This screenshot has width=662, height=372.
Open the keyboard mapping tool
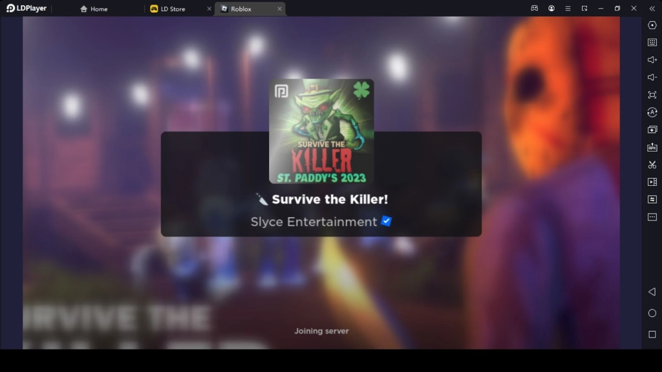pos(652,43)
